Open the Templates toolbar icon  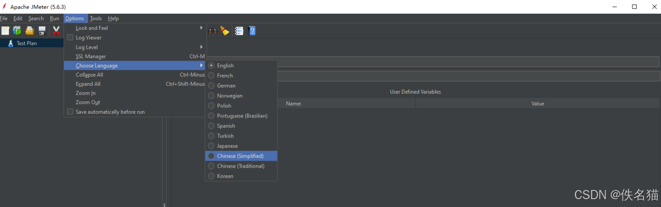tap(17, 31)
